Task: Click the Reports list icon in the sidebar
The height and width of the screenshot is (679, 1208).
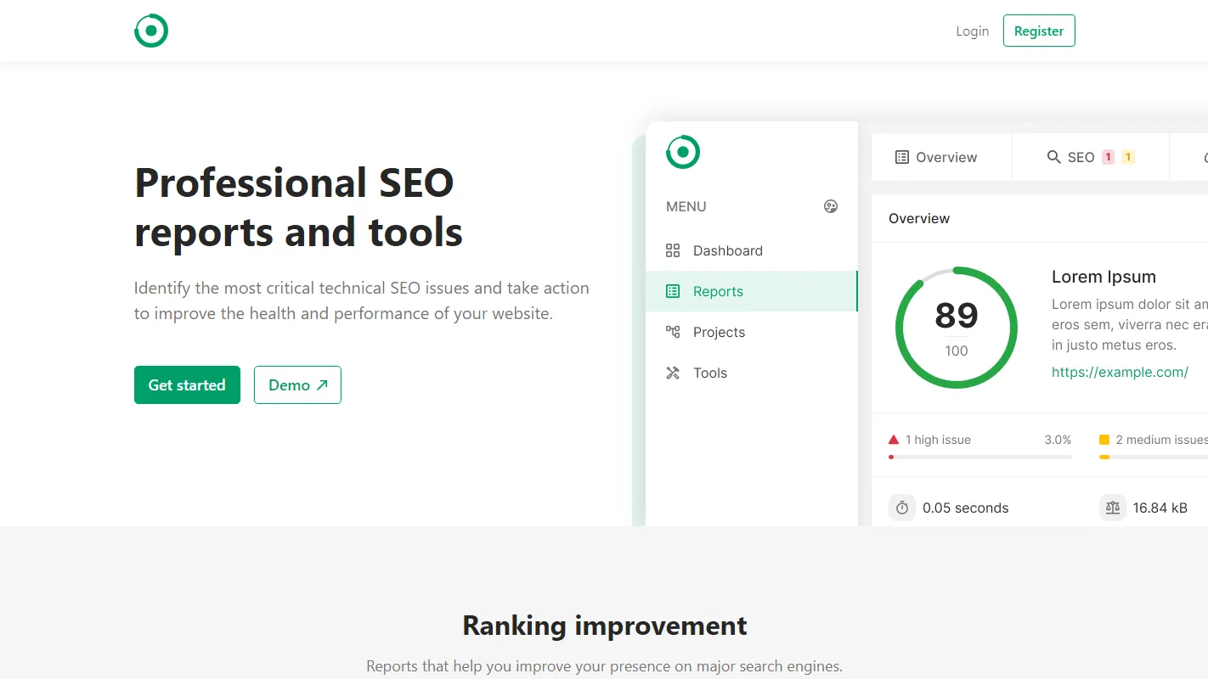Action: tap(673, 291)
